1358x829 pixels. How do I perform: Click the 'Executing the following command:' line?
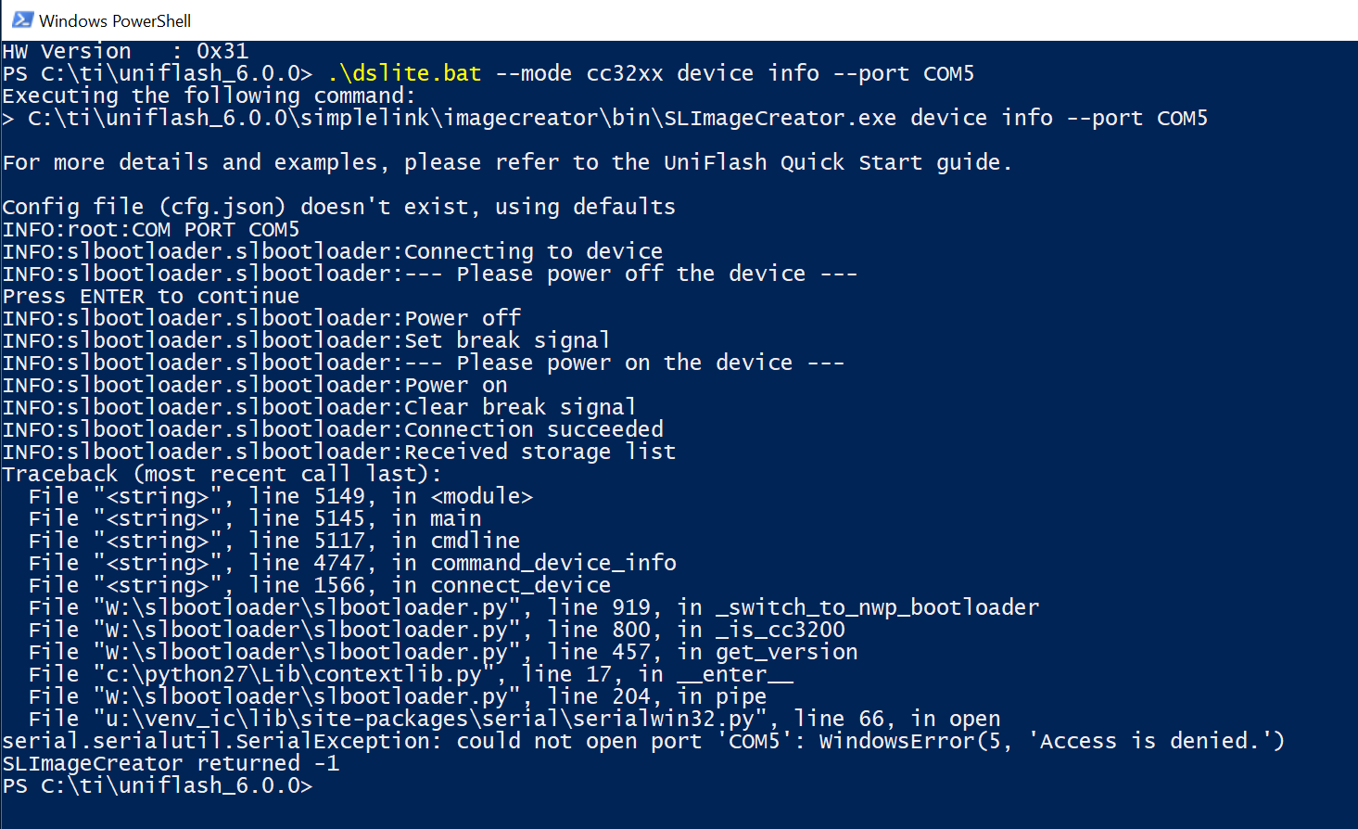[x=209, y=96]
